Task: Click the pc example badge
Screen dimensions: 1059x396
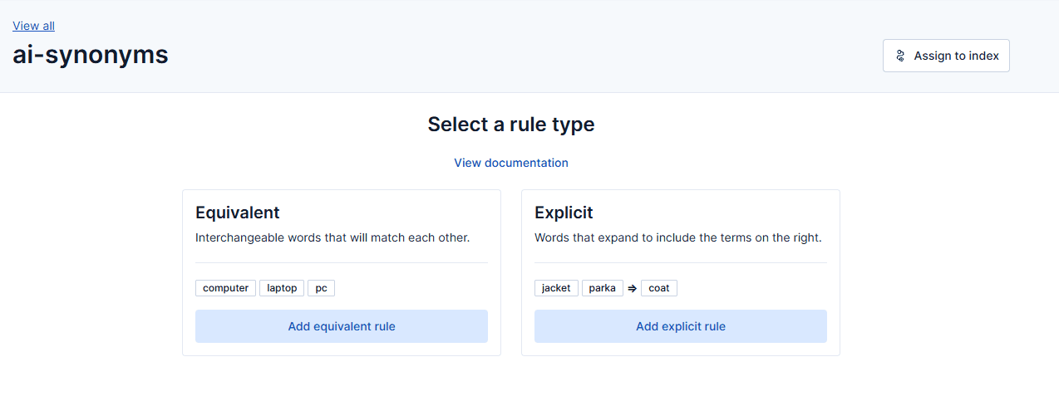Action: [x=321, y=288]
